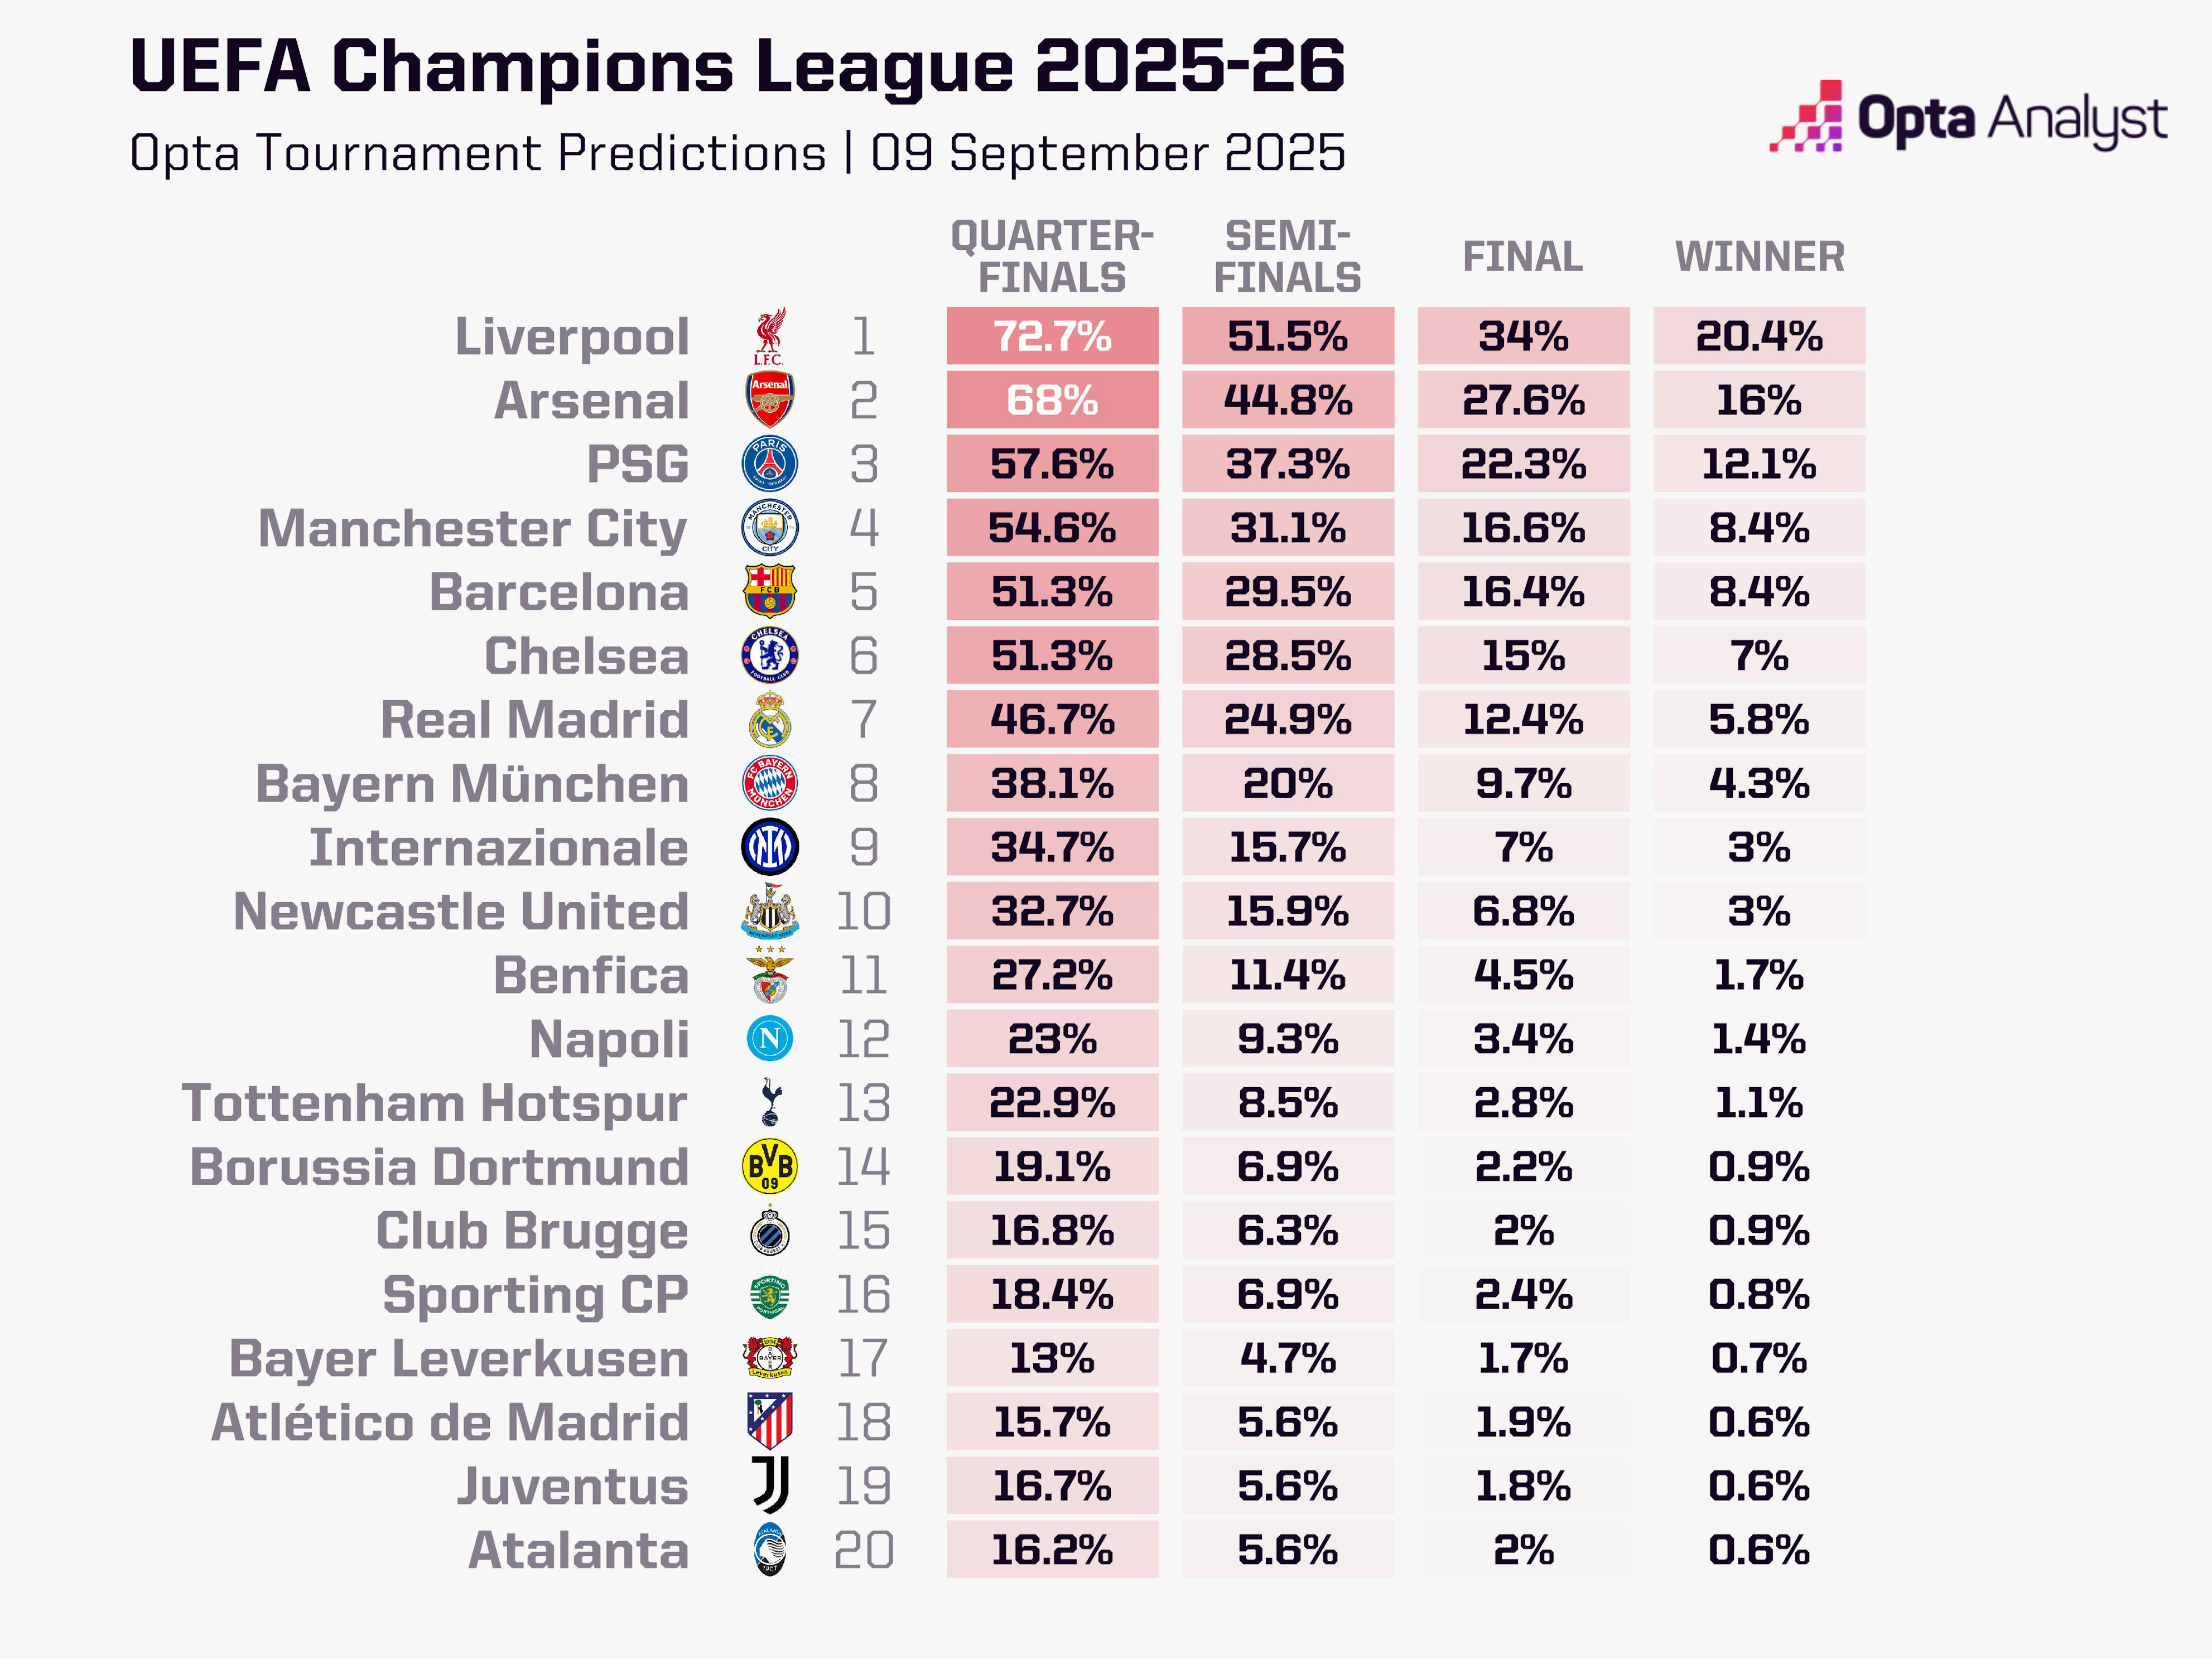This screenshot has height=1659, width=2212.
Task: Click the Borussia Dortmund BVB logo
Action: coord(769,1166)
